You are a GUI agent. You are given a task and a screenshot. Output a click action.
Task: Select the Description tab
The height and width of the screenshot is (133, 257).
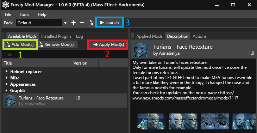click(178, 36)
